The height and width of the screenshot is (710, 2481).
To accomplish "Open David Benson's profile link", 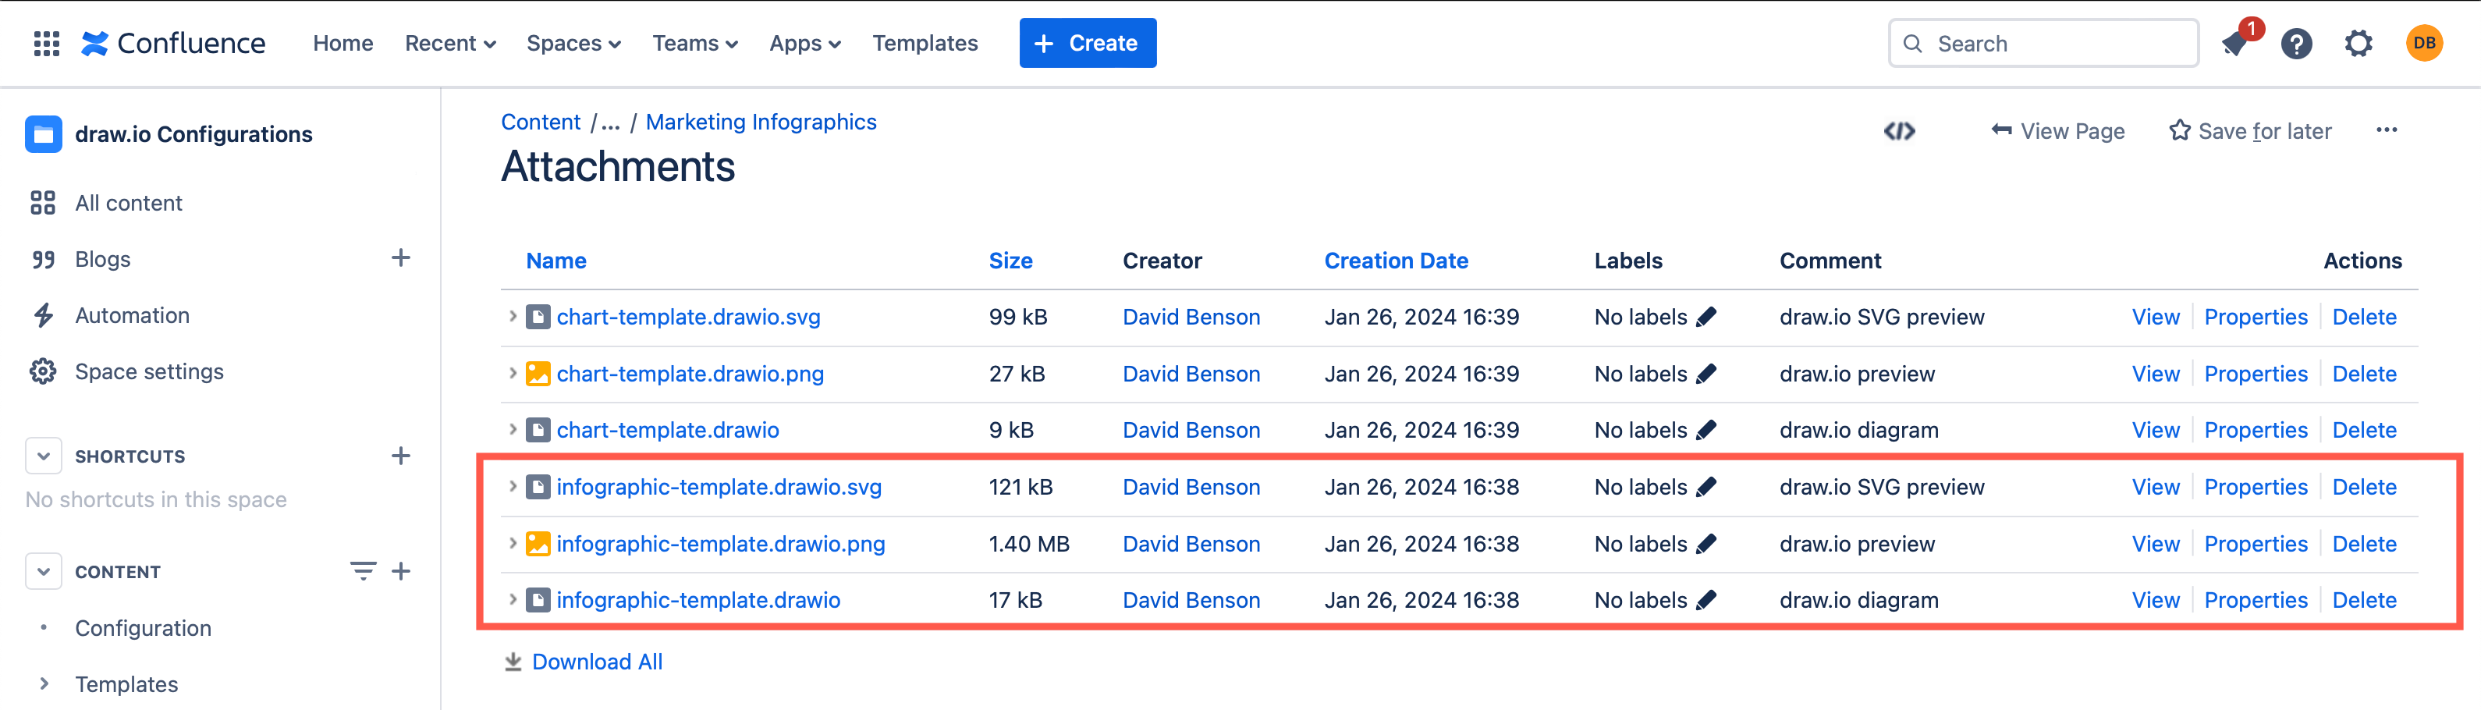I will [x=1191, y=316].
